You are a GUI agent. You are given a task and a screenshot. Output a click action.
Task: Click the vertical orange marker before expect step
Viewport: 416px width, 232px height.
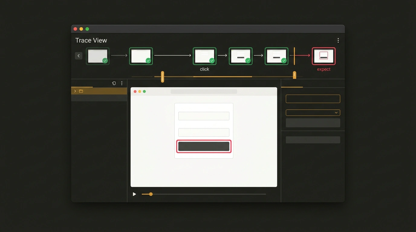click(294, 56)
